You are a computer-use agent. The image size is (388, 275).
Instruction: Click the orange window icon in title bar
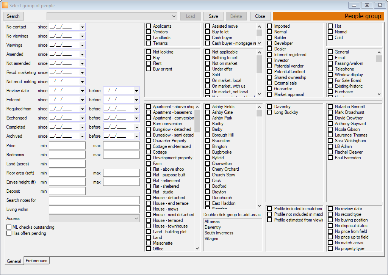[5, 5]
